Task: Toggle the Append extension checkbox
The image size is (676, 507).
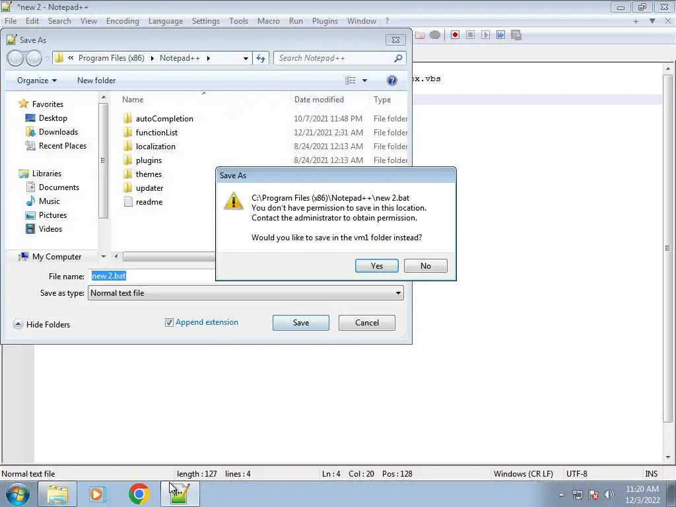Action: click(x=169, y=322)
